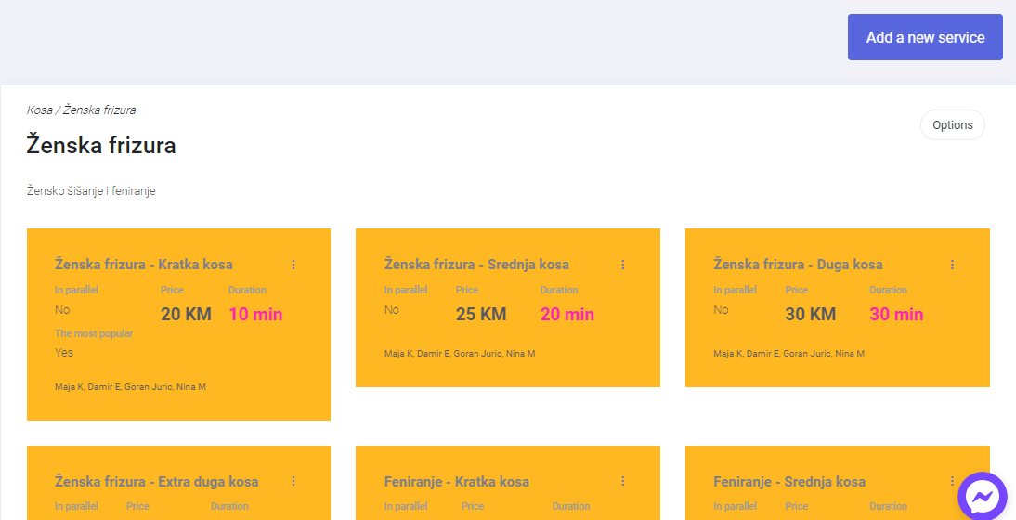This screenshot has width=1016, height=520.
Task: Open the three-dot menu on Ženska frizura - Srednja kosa card
Action: pyautogui.click(x=622, y=265)
